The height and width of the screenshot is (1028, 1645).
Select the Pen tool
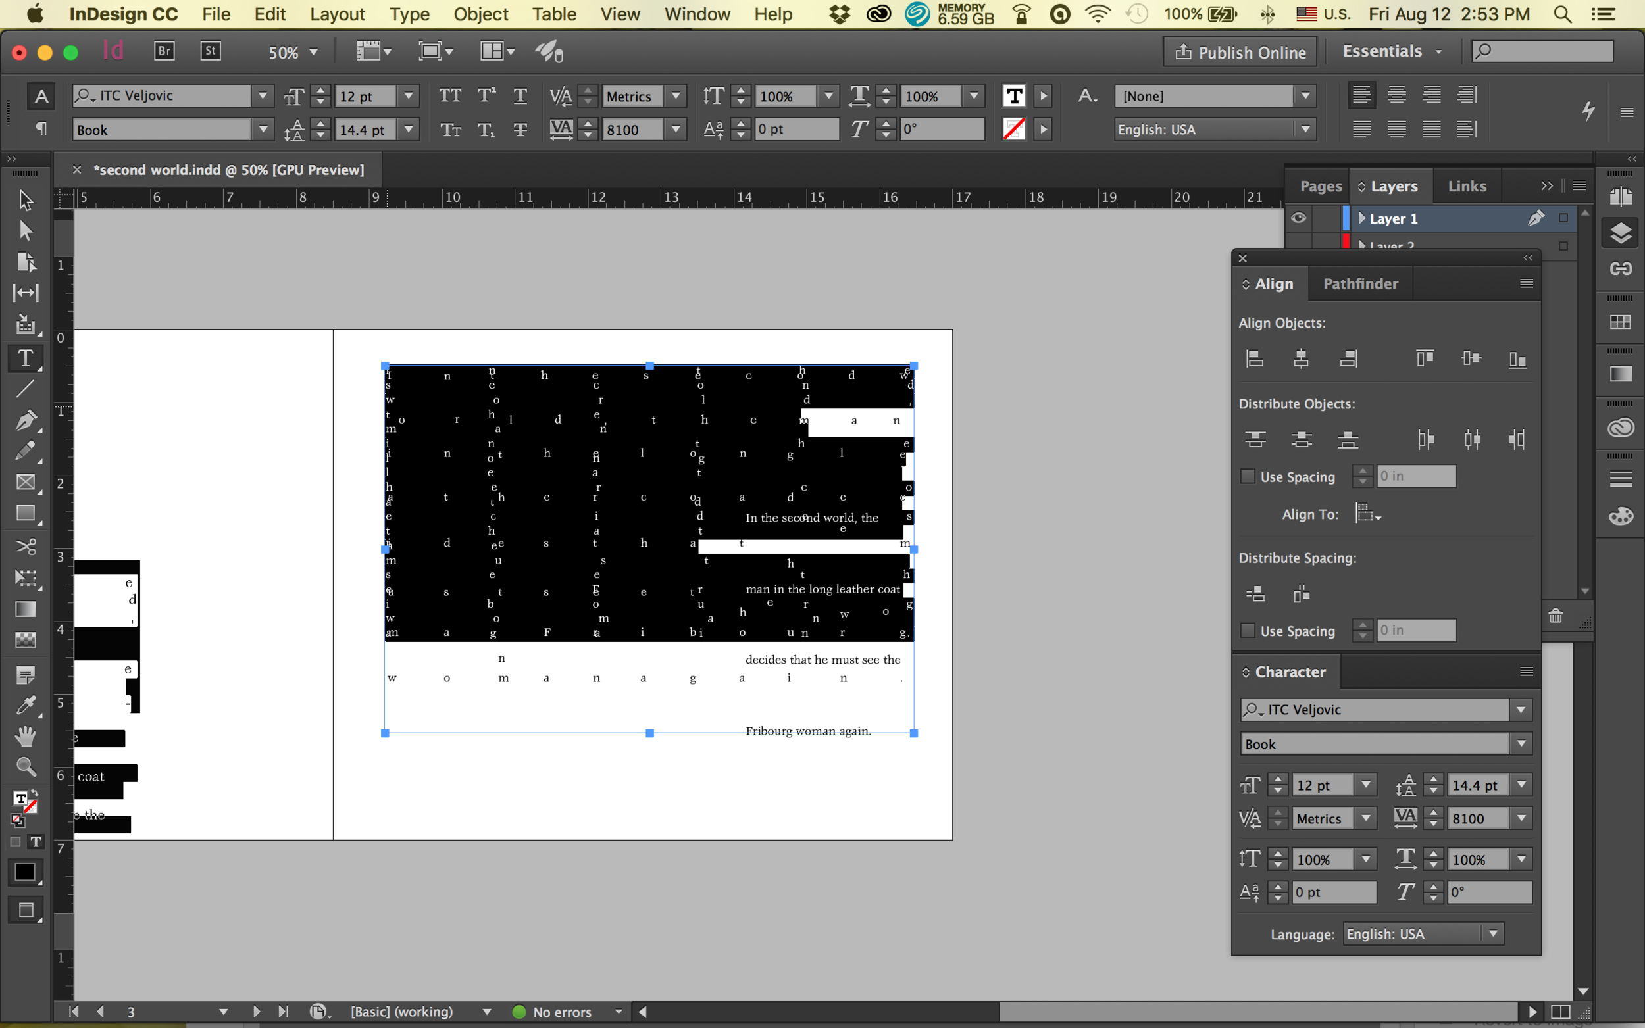[25, 420]
